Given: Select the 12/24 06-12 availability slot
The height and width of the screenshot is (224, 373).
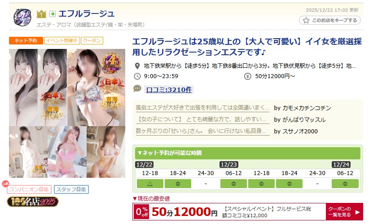Looking at the screenshot, I should [345, 184].
